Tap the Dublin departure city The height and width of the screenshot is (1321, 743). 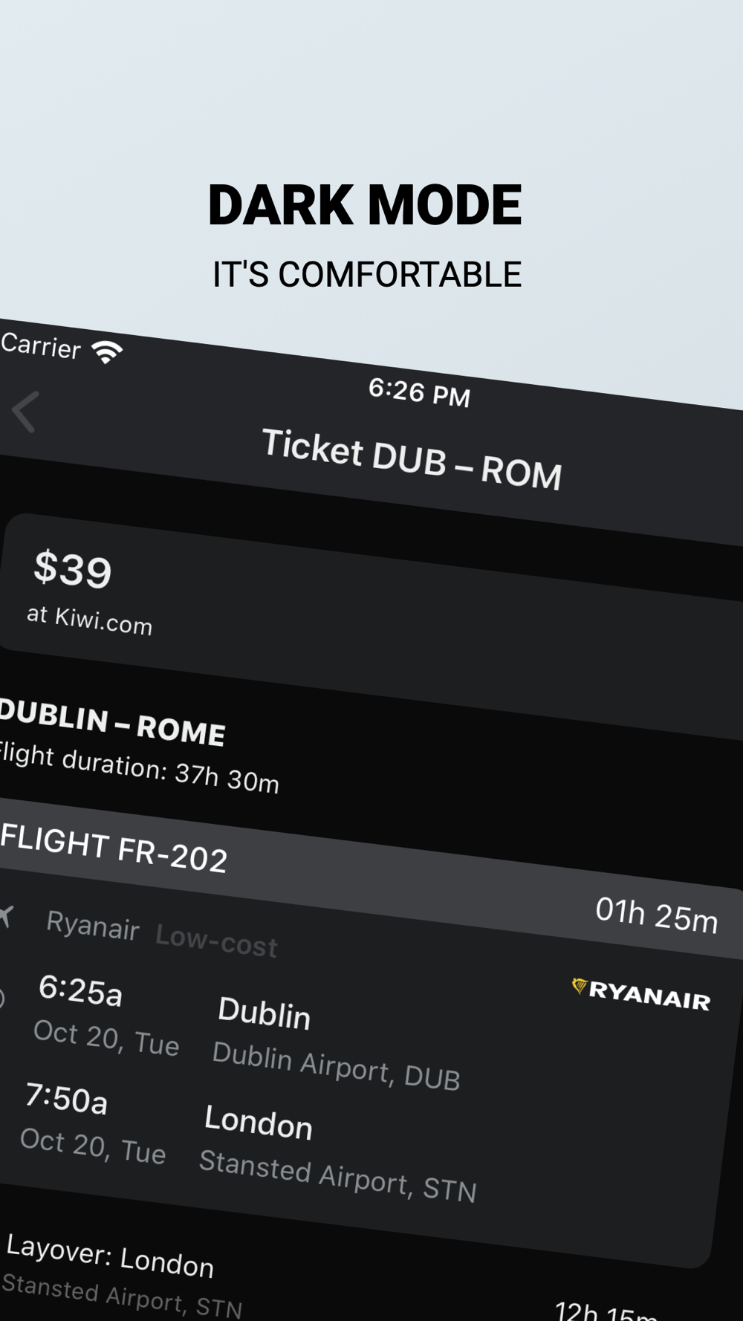(265, 1013)
